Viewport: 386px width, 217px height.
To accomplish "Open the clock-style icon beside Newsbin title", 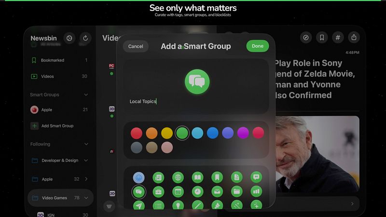I will coord(69,38).
